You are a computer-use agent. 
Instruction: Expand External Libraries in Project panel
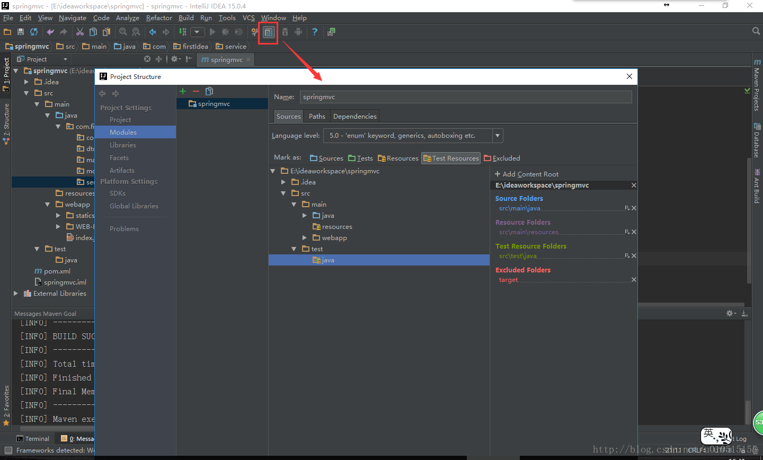pyautogui.click(x=16, y=294)
